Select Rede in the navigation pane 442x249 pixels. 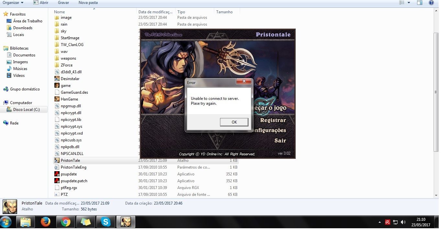tap(14, 123)
